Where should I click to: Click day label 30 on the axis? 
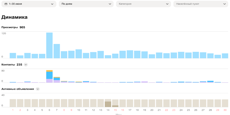click(225, 110)
